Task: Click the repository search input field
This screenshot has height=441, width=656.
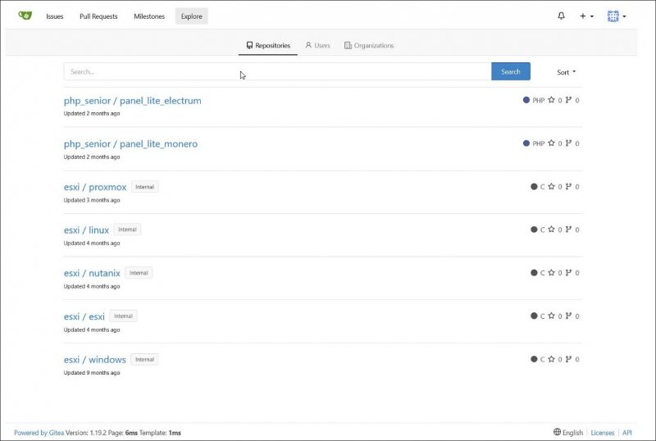Action: click(277, 71)
